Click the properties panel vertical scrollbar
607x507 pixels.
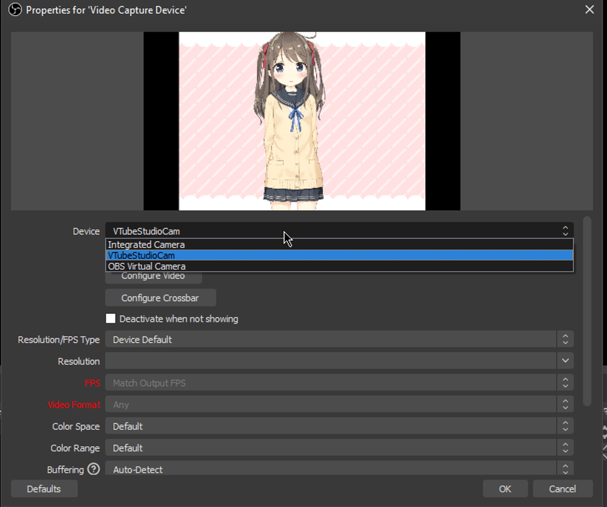point(587,311)
